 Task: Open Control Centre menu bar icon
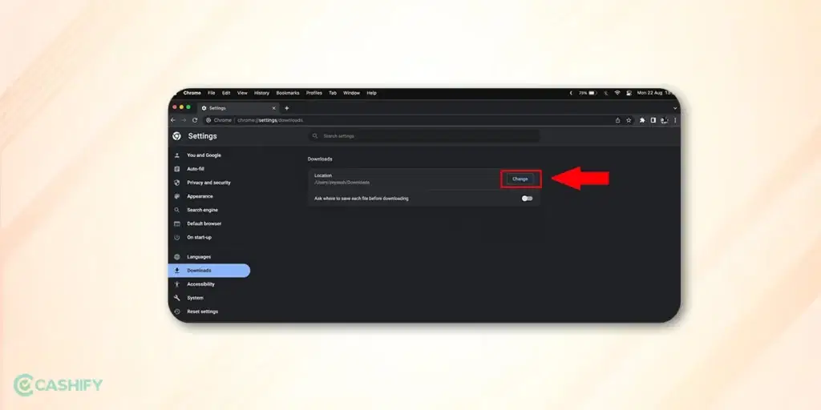click(629, 93)
